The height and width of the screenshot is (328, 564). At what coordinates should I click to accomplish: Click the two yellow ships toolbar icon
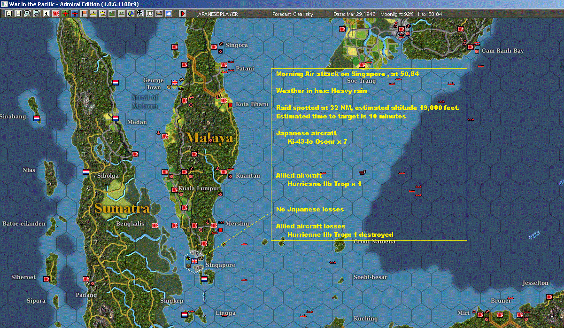tap(102, 14)
